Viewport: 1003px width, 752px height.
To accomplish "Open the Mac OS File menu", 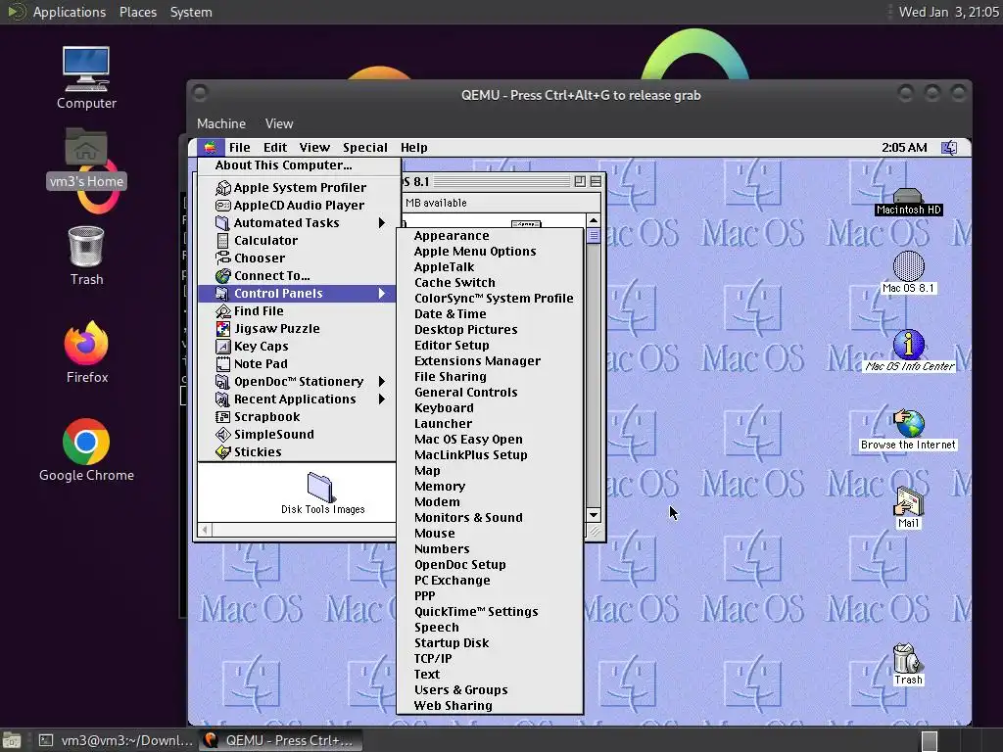I will pos(240,148).
